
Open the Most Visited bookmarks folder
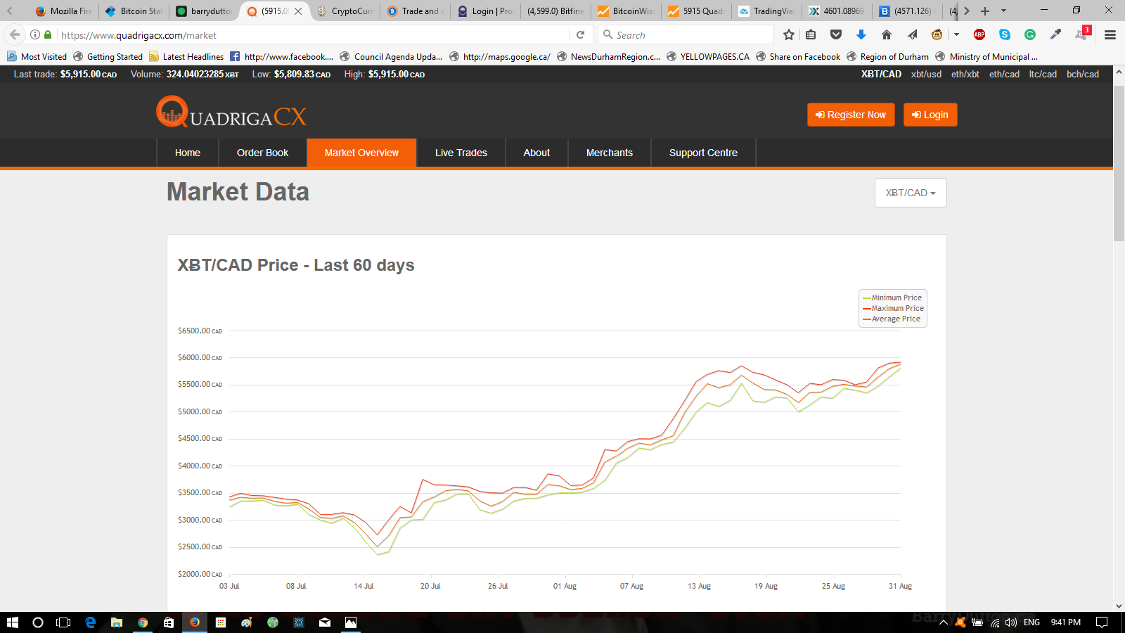[x=37, y=57]
